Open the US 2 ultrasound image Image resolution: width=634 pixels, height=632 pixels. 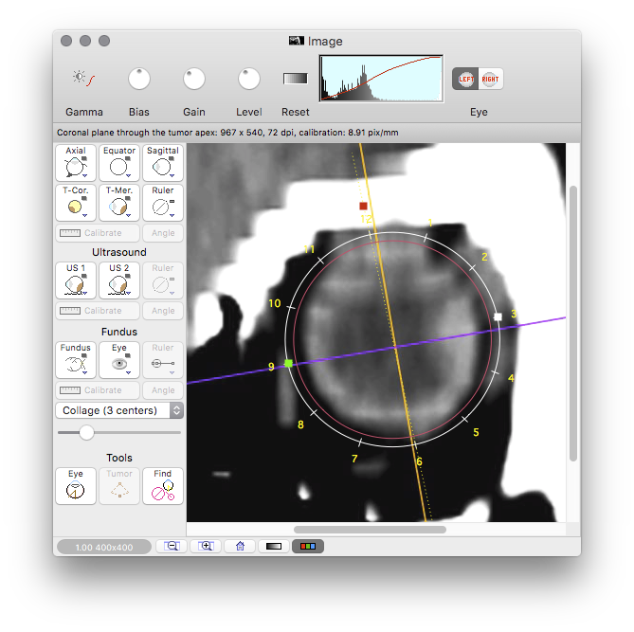coord(119,280)
